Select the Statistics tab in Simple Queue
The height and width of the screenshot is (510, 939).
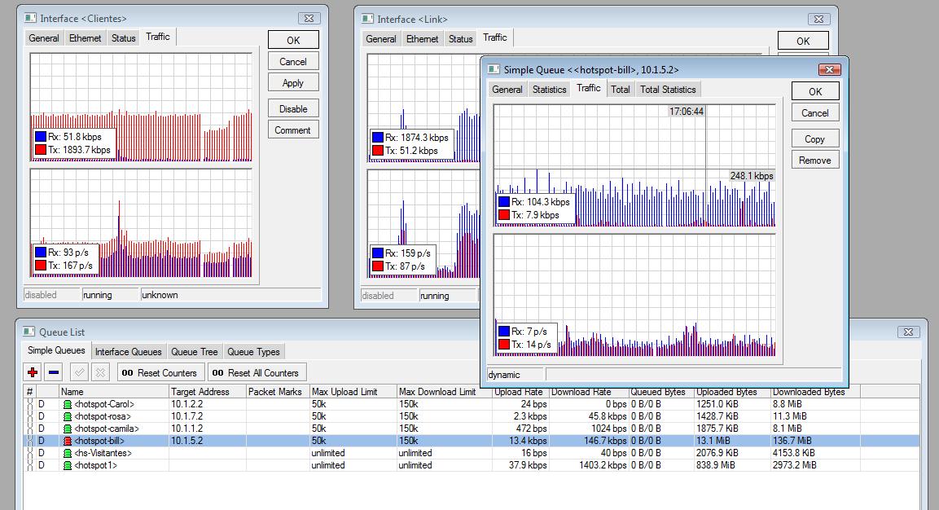[549, 90]
